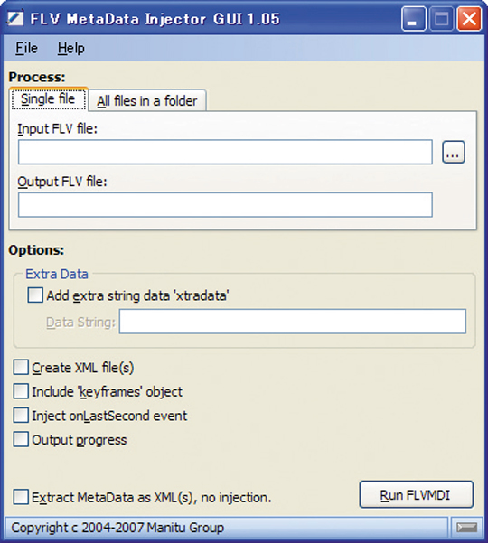Check the Create XML file(s) option
The width and height of the screenshot is (488, 543).
[21, 368]
